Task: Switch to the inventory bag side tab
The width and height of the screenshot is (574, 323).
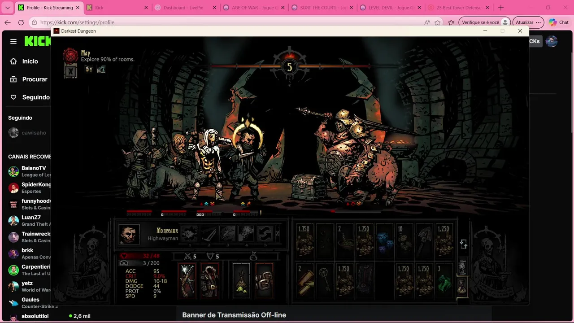Action: pos(462,286)
